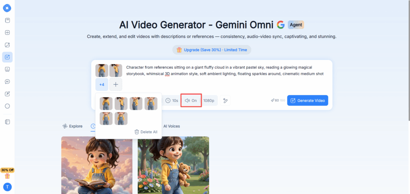Open the document library icon below the sidebar divider
410x194 pixels.
pos(7,122)
